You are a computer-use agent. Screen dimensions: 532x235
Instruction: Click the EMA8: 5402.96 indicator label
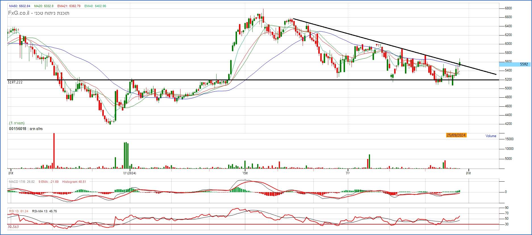(95, 6)
